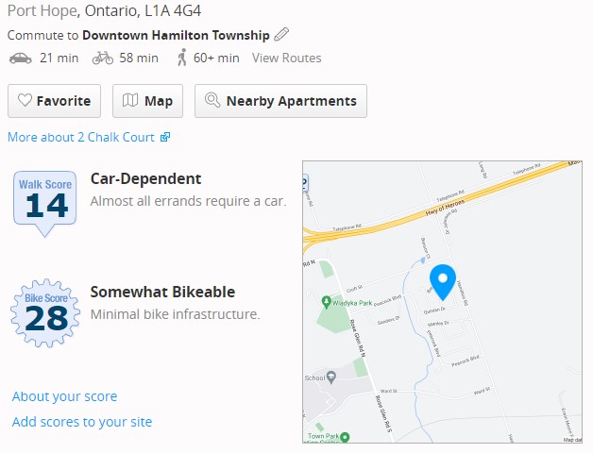The image size is (593, 453).
Task: Click the bicycle commute time icon
Action: click(102, 59)
